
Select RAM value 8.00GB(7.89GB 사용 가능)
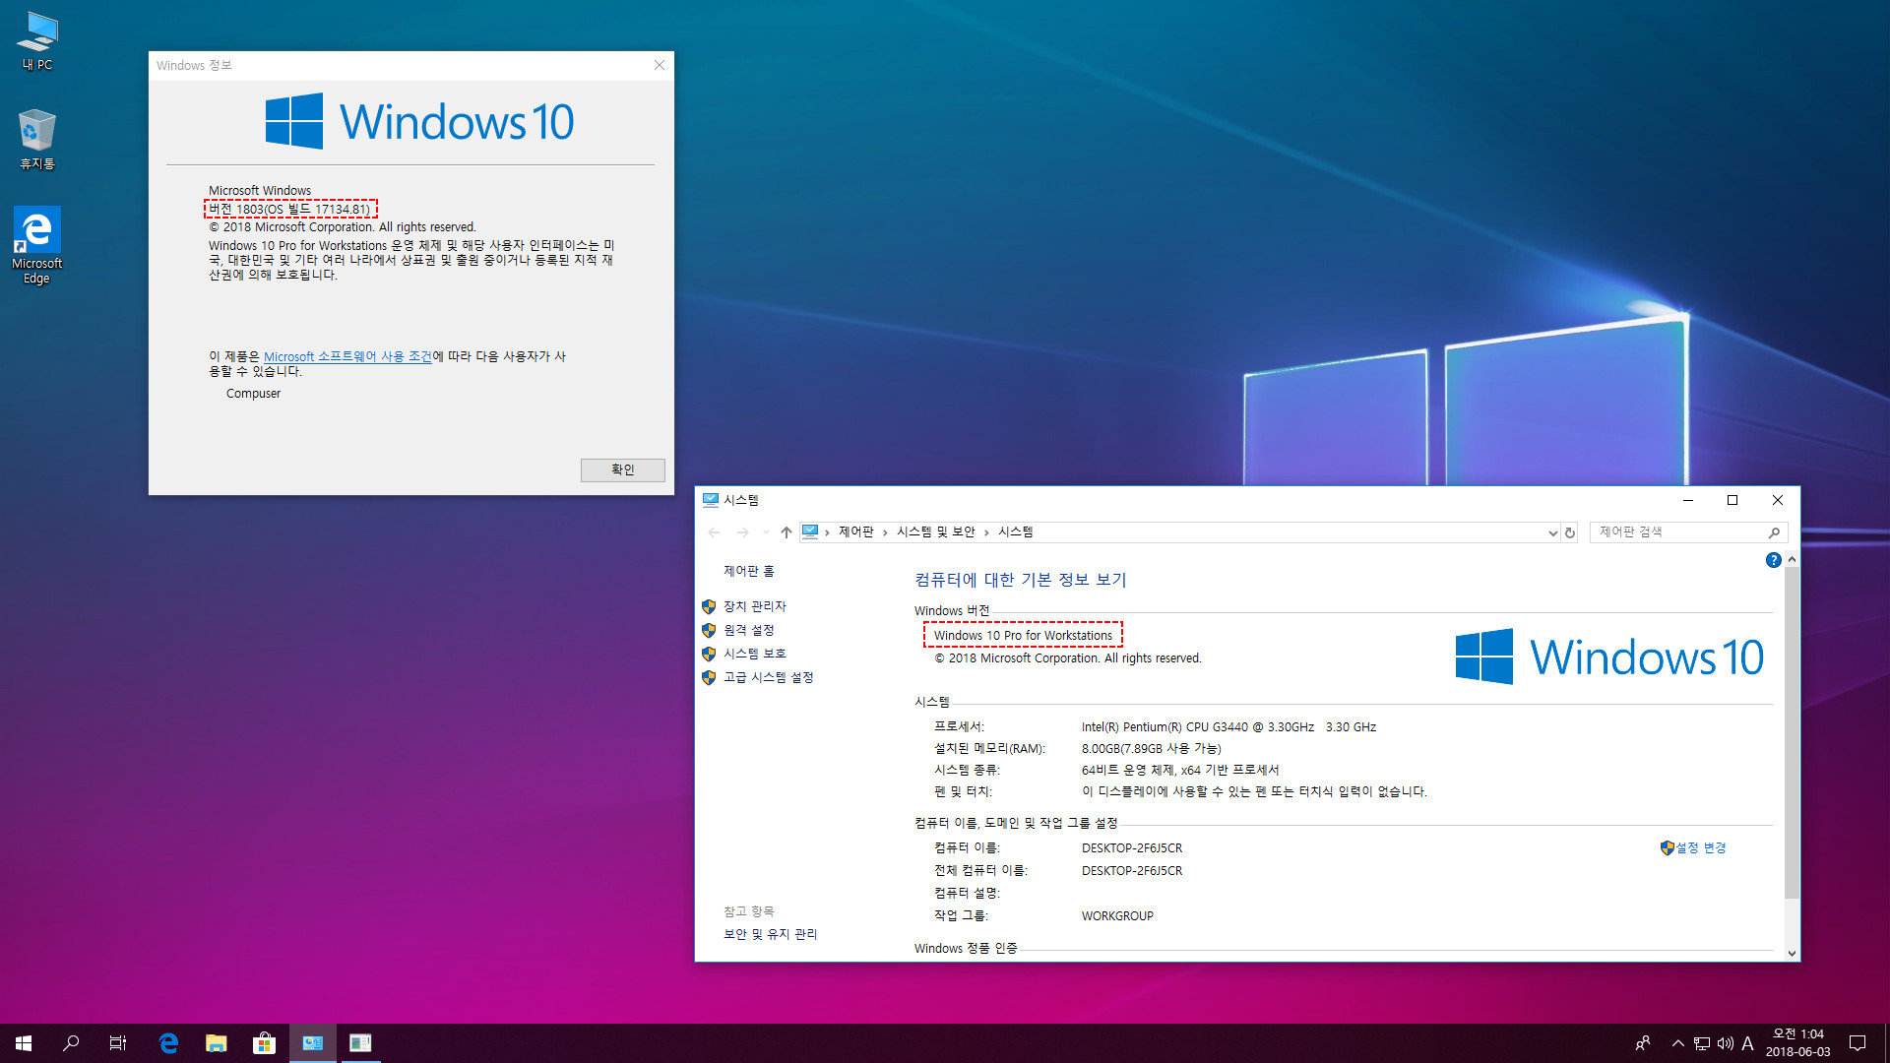pos(1151,749)
